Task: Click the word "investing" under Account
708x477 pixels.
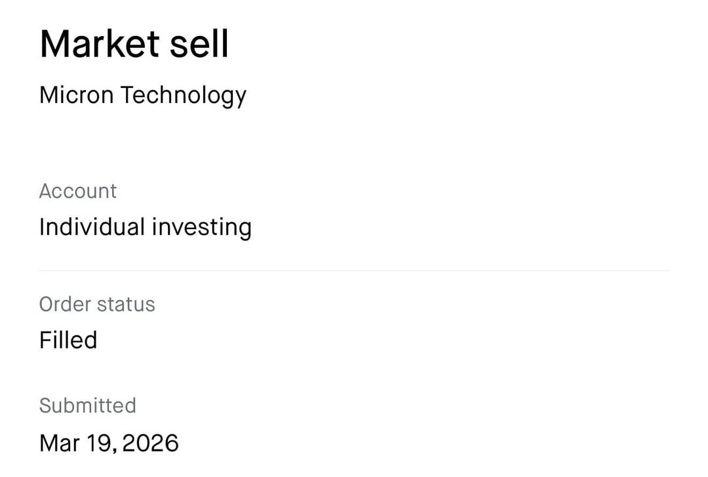Action: (202, 227)
